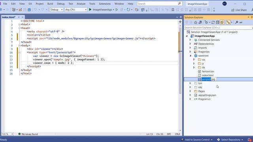Select appsettings.json in Solution Explorer
The image size is (253, 142).
207,95
